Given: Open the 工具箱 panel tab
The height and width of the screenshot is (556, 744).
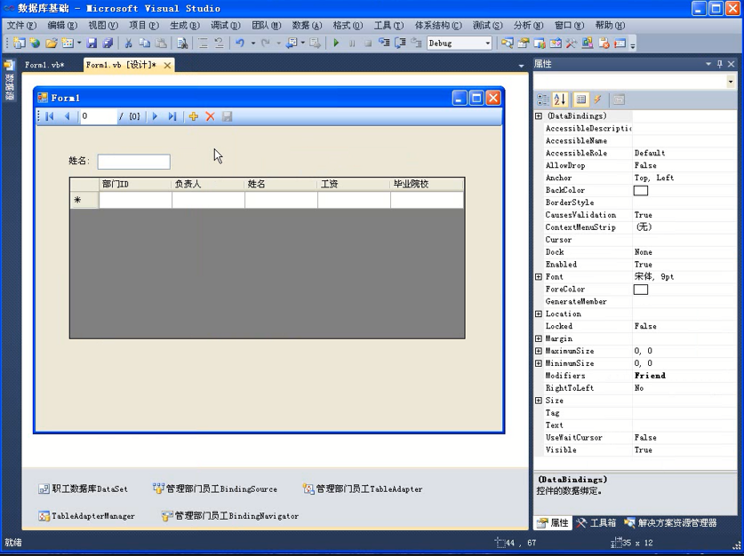Looking at the screenshot, I should pyautogui.click(x=596, y=523).
